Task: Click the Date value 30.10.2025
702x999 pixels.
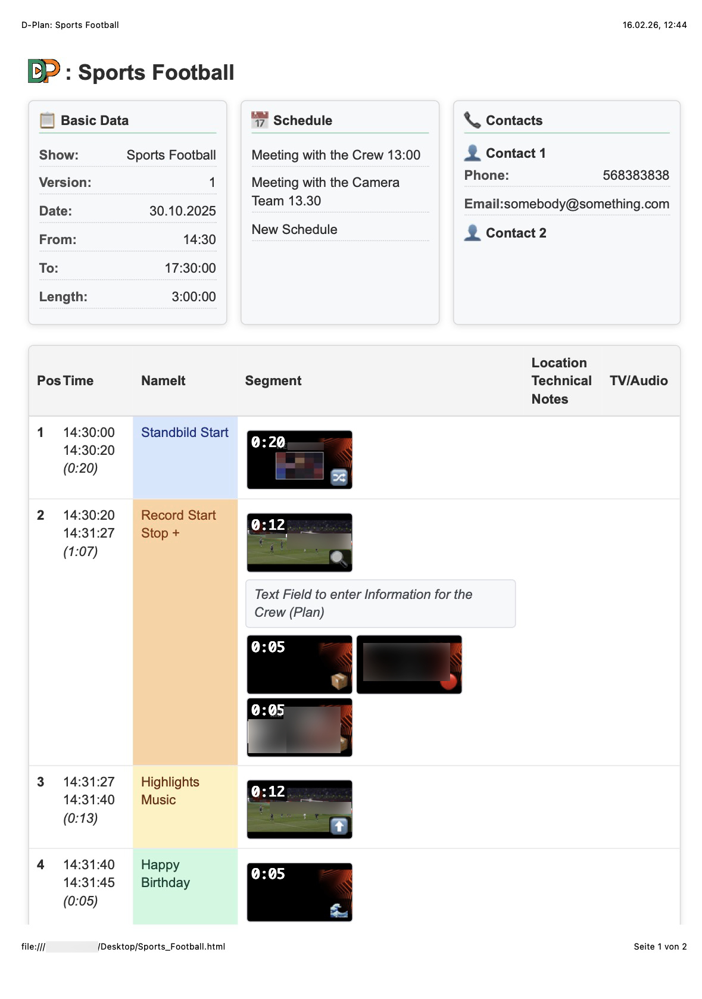Action: pyautogui.click(x=183, y=211)
